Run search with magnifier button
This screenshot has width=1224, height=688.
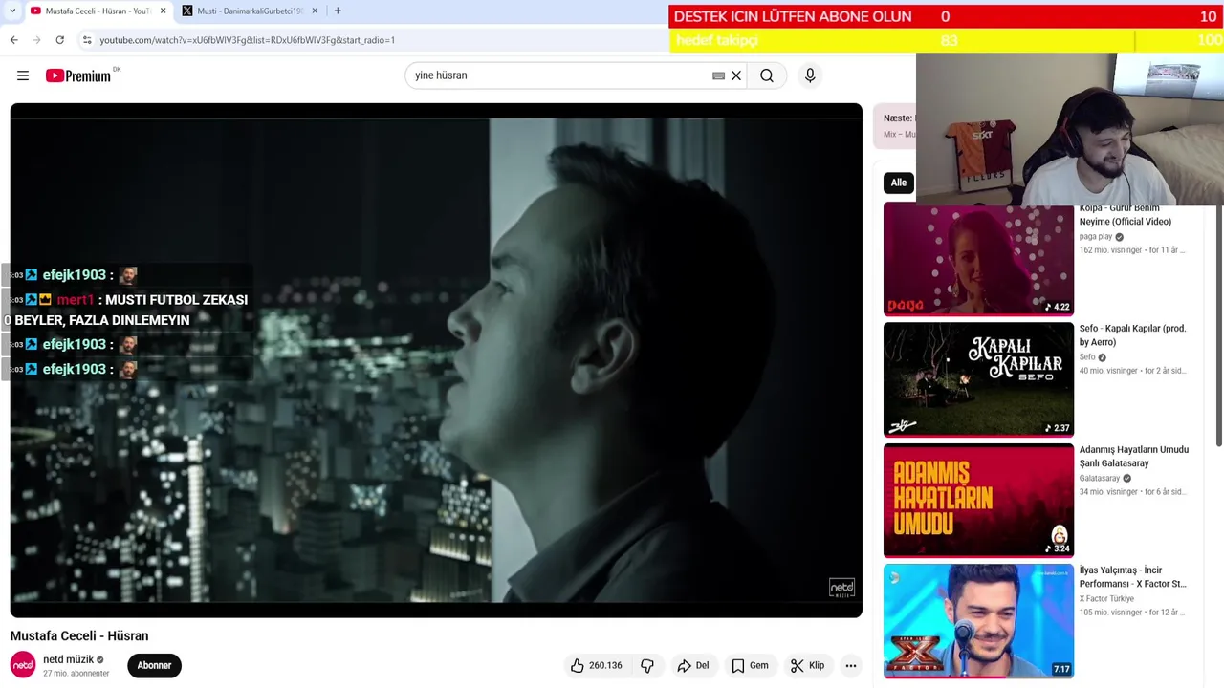767,75
